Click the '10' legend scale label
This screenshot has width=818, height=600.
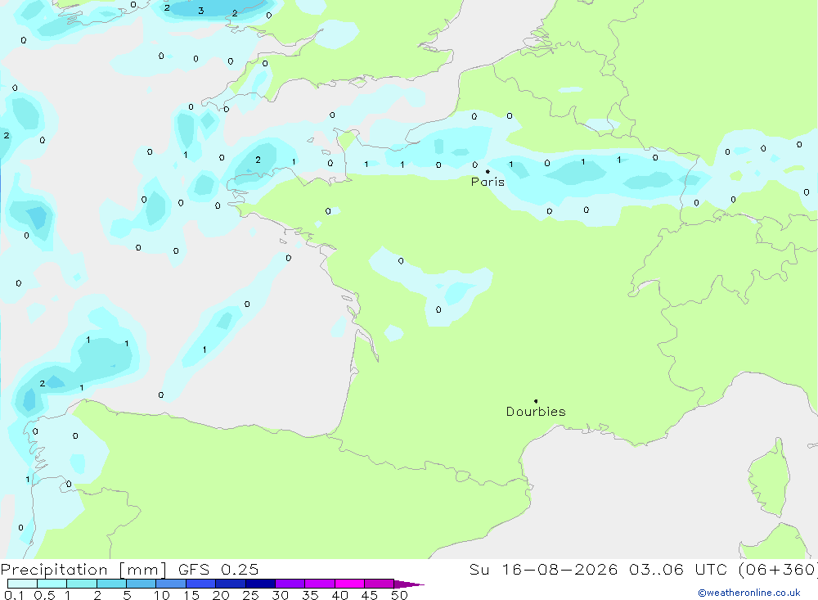(x=162, y=595)
